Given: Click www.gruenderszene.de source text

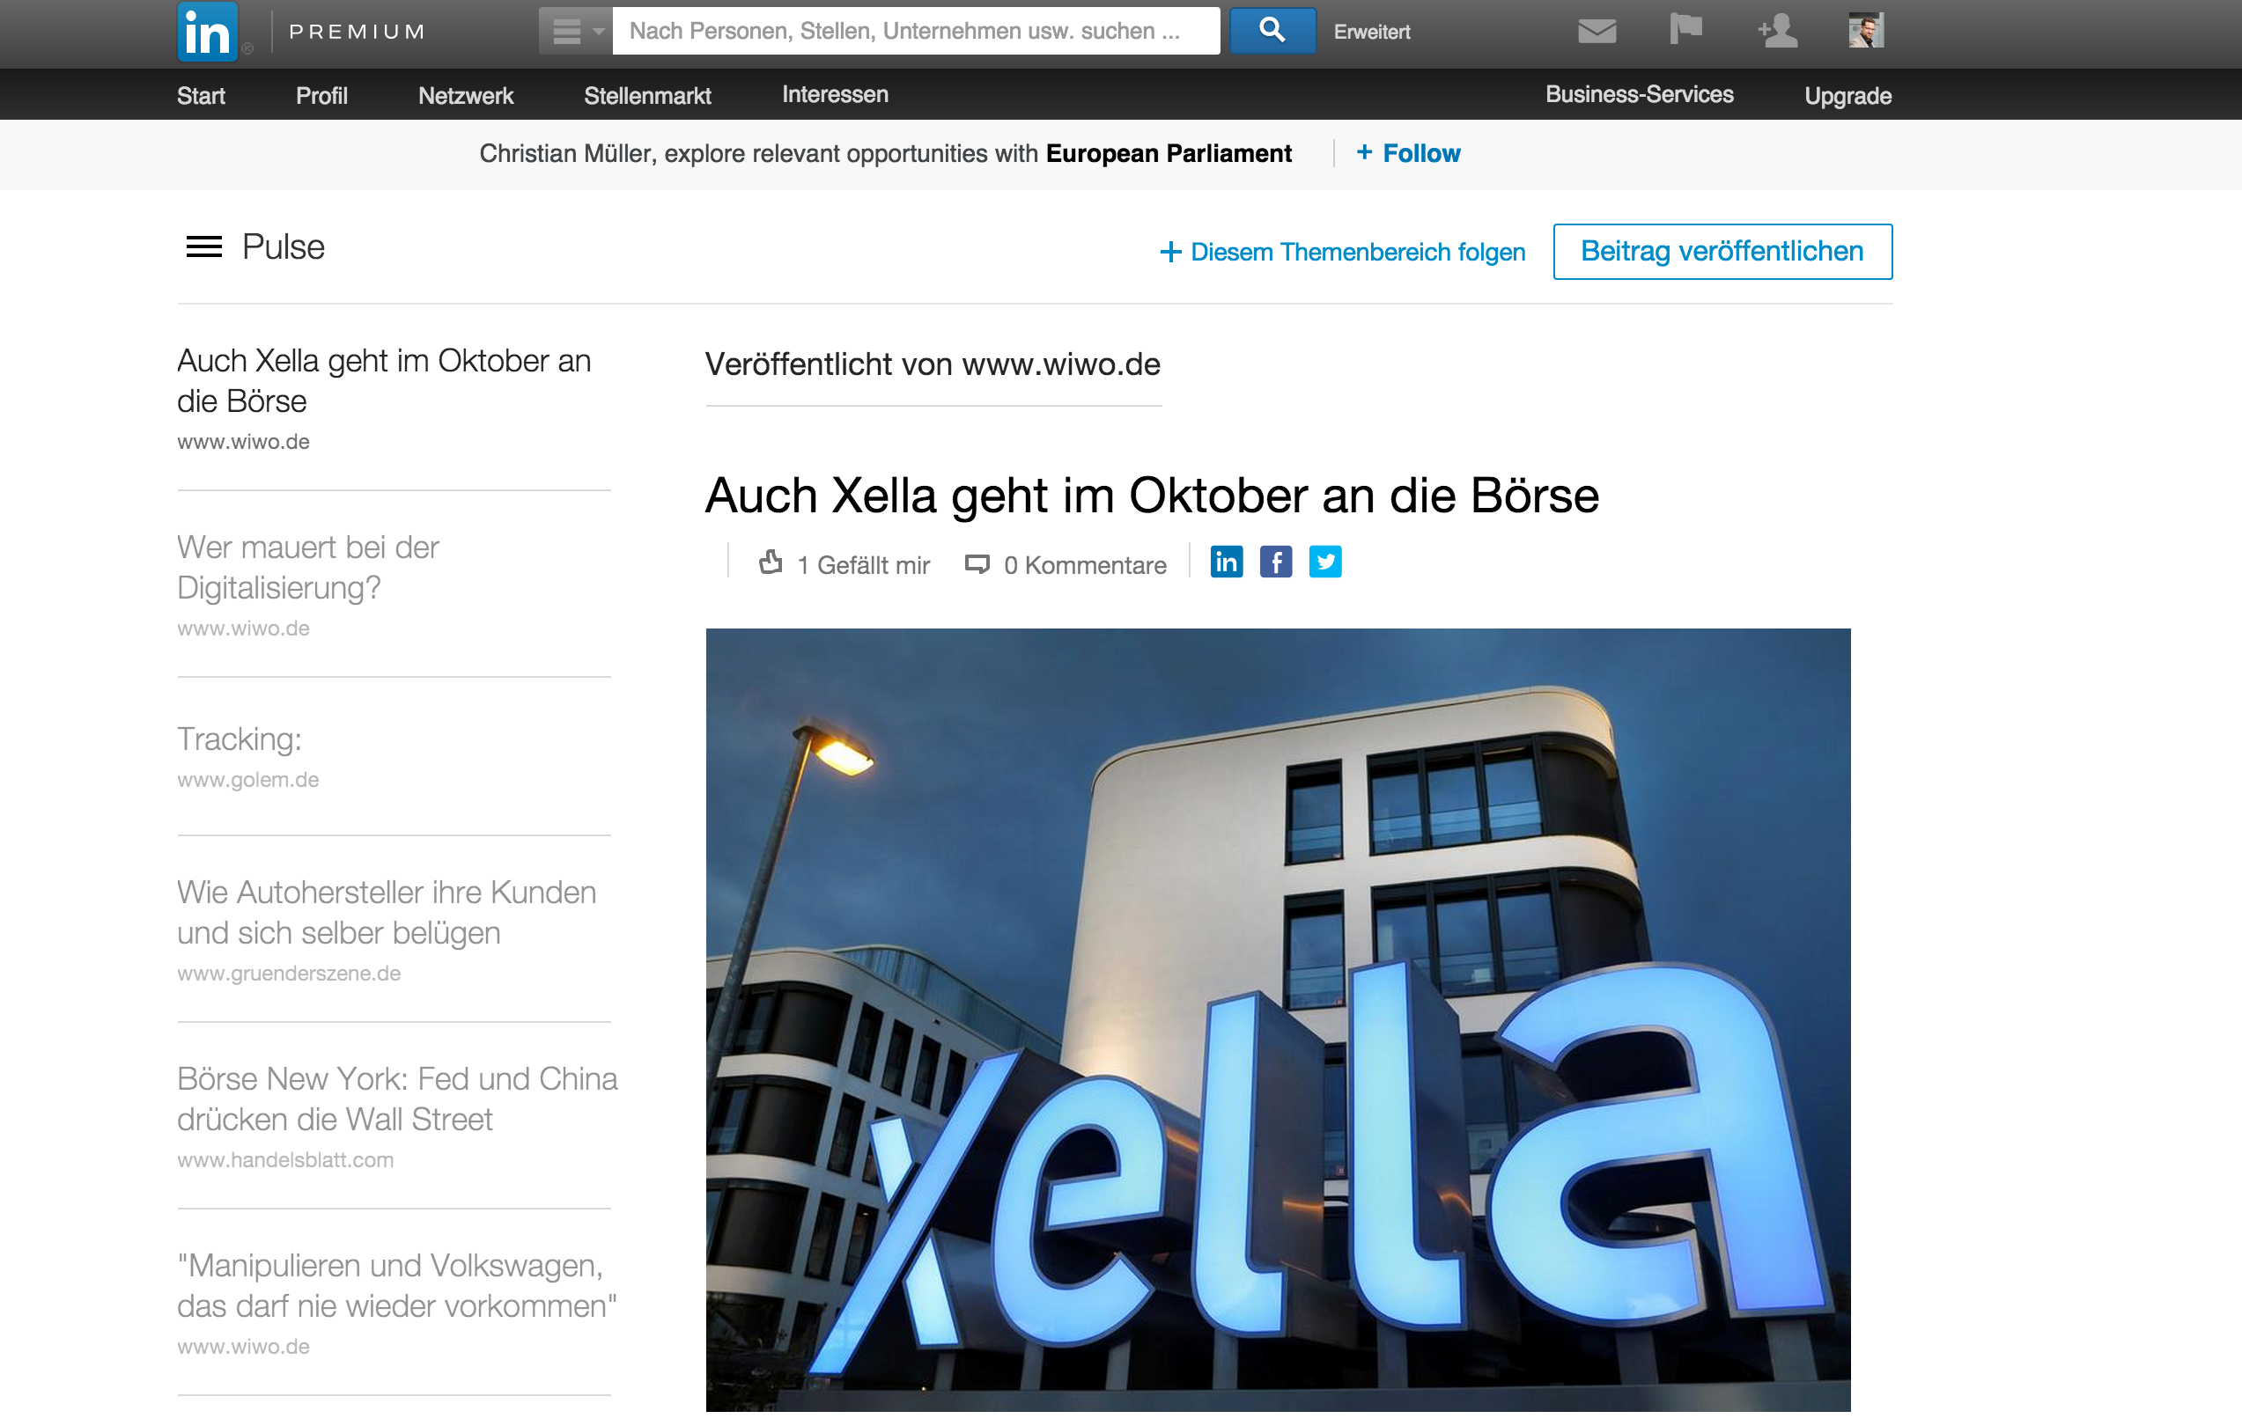Looking at the screenshot, I should pyautogui.click(x=289, y=974).
